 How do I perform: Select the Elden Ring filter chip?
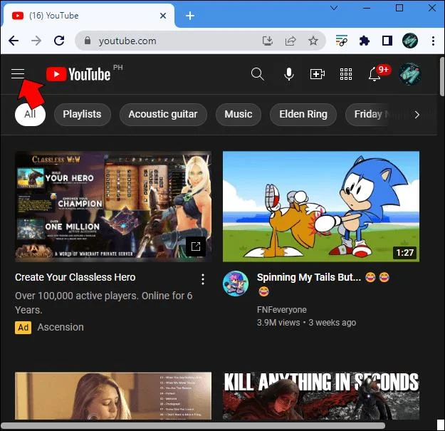pyautogui.click(x=303, y=115)
